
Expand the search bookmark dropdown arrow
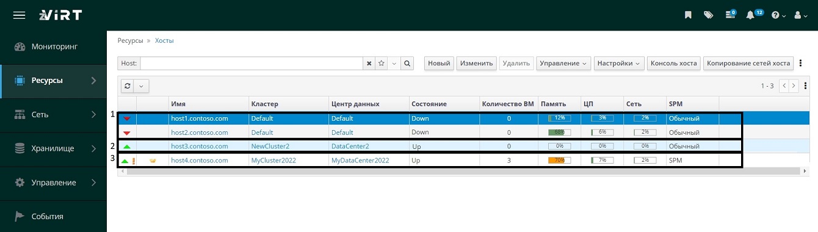tap(394, 63)
